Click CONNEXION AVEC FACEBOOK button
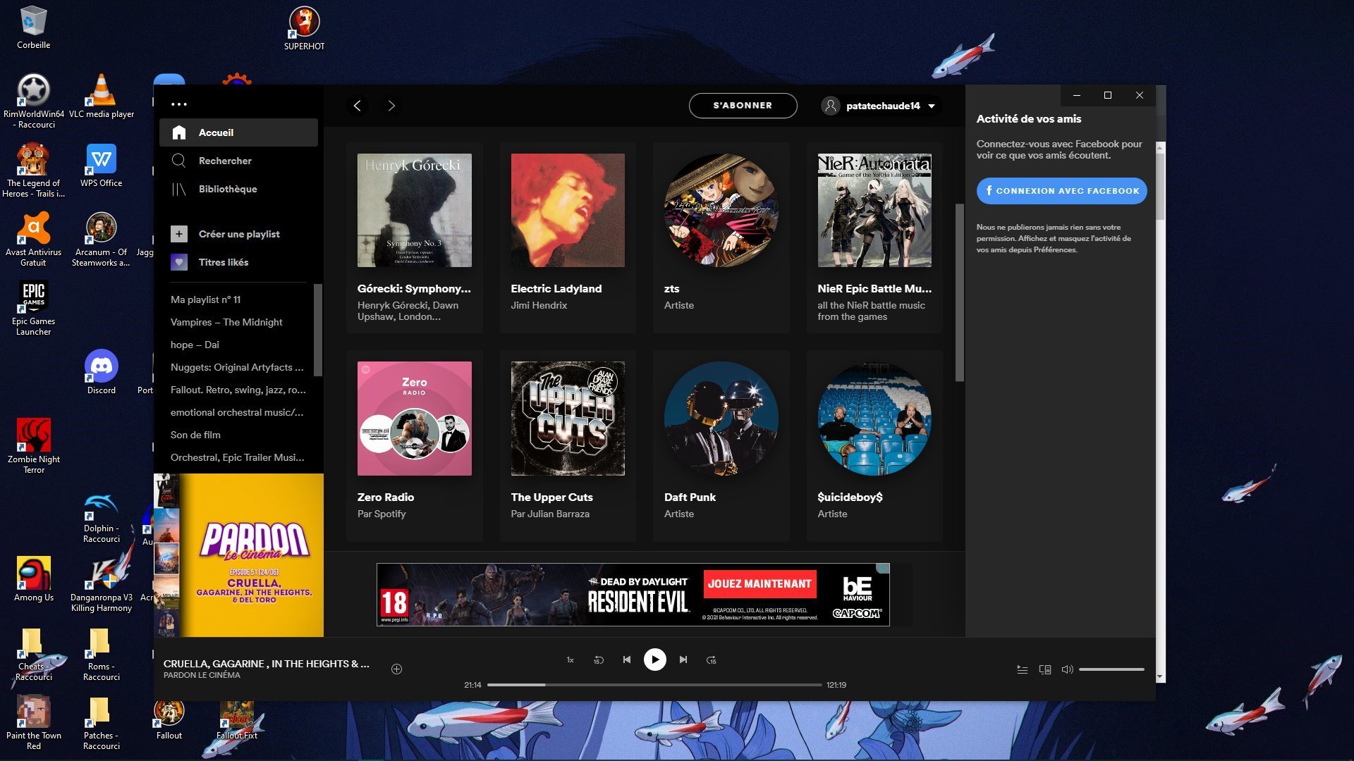 (1061, 191)
